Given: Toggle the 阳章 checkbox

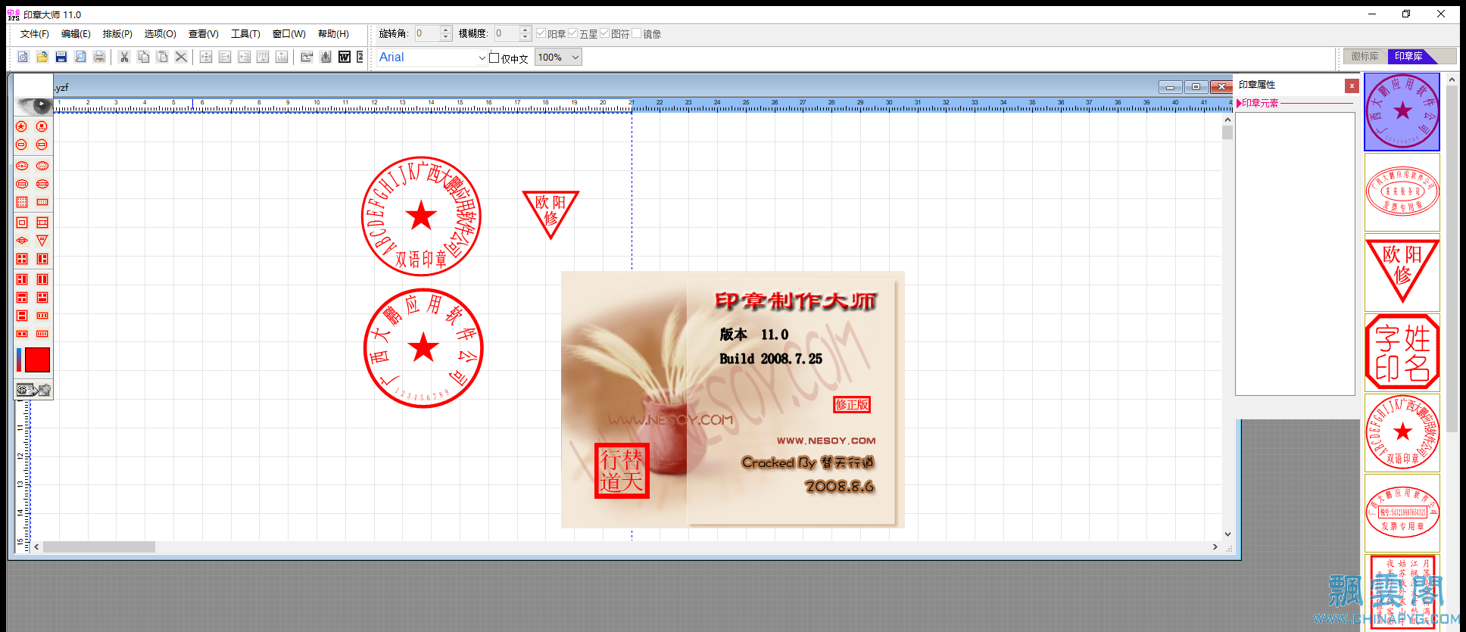Looking at the screenshot, I should tap(541, 33).
